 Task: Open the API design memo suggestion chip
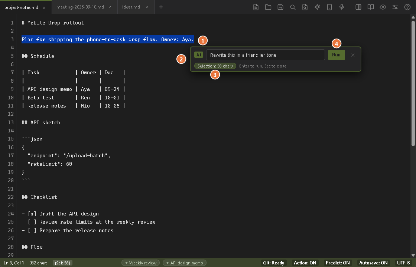click(184, 263)
